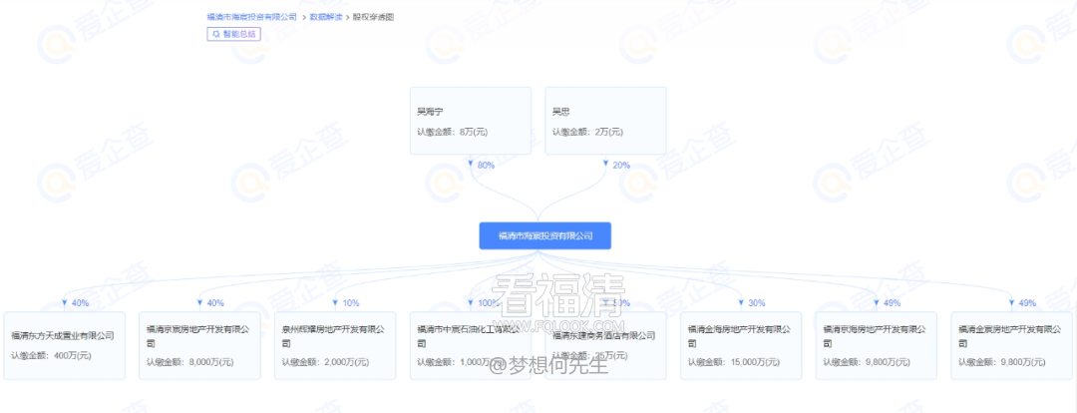Click 9,800万(元) in 福清金宸房地产 card

coord(1024,362)
